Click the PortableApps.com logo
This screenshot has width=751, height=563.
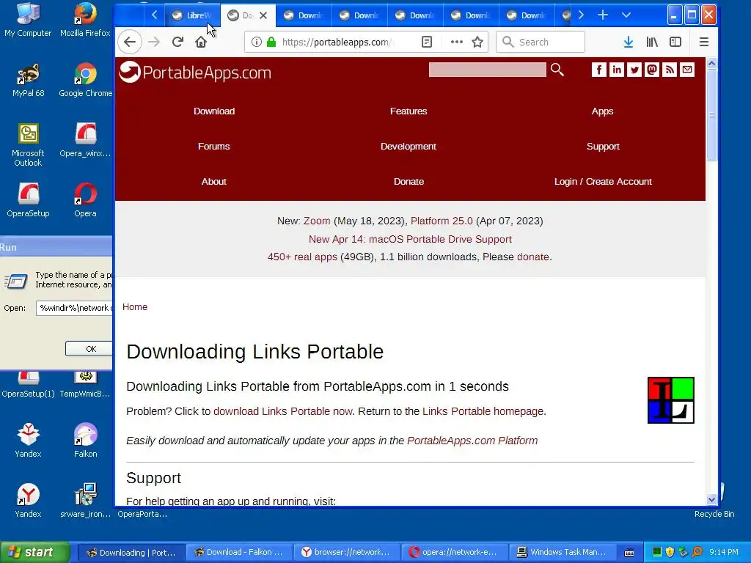195,73
